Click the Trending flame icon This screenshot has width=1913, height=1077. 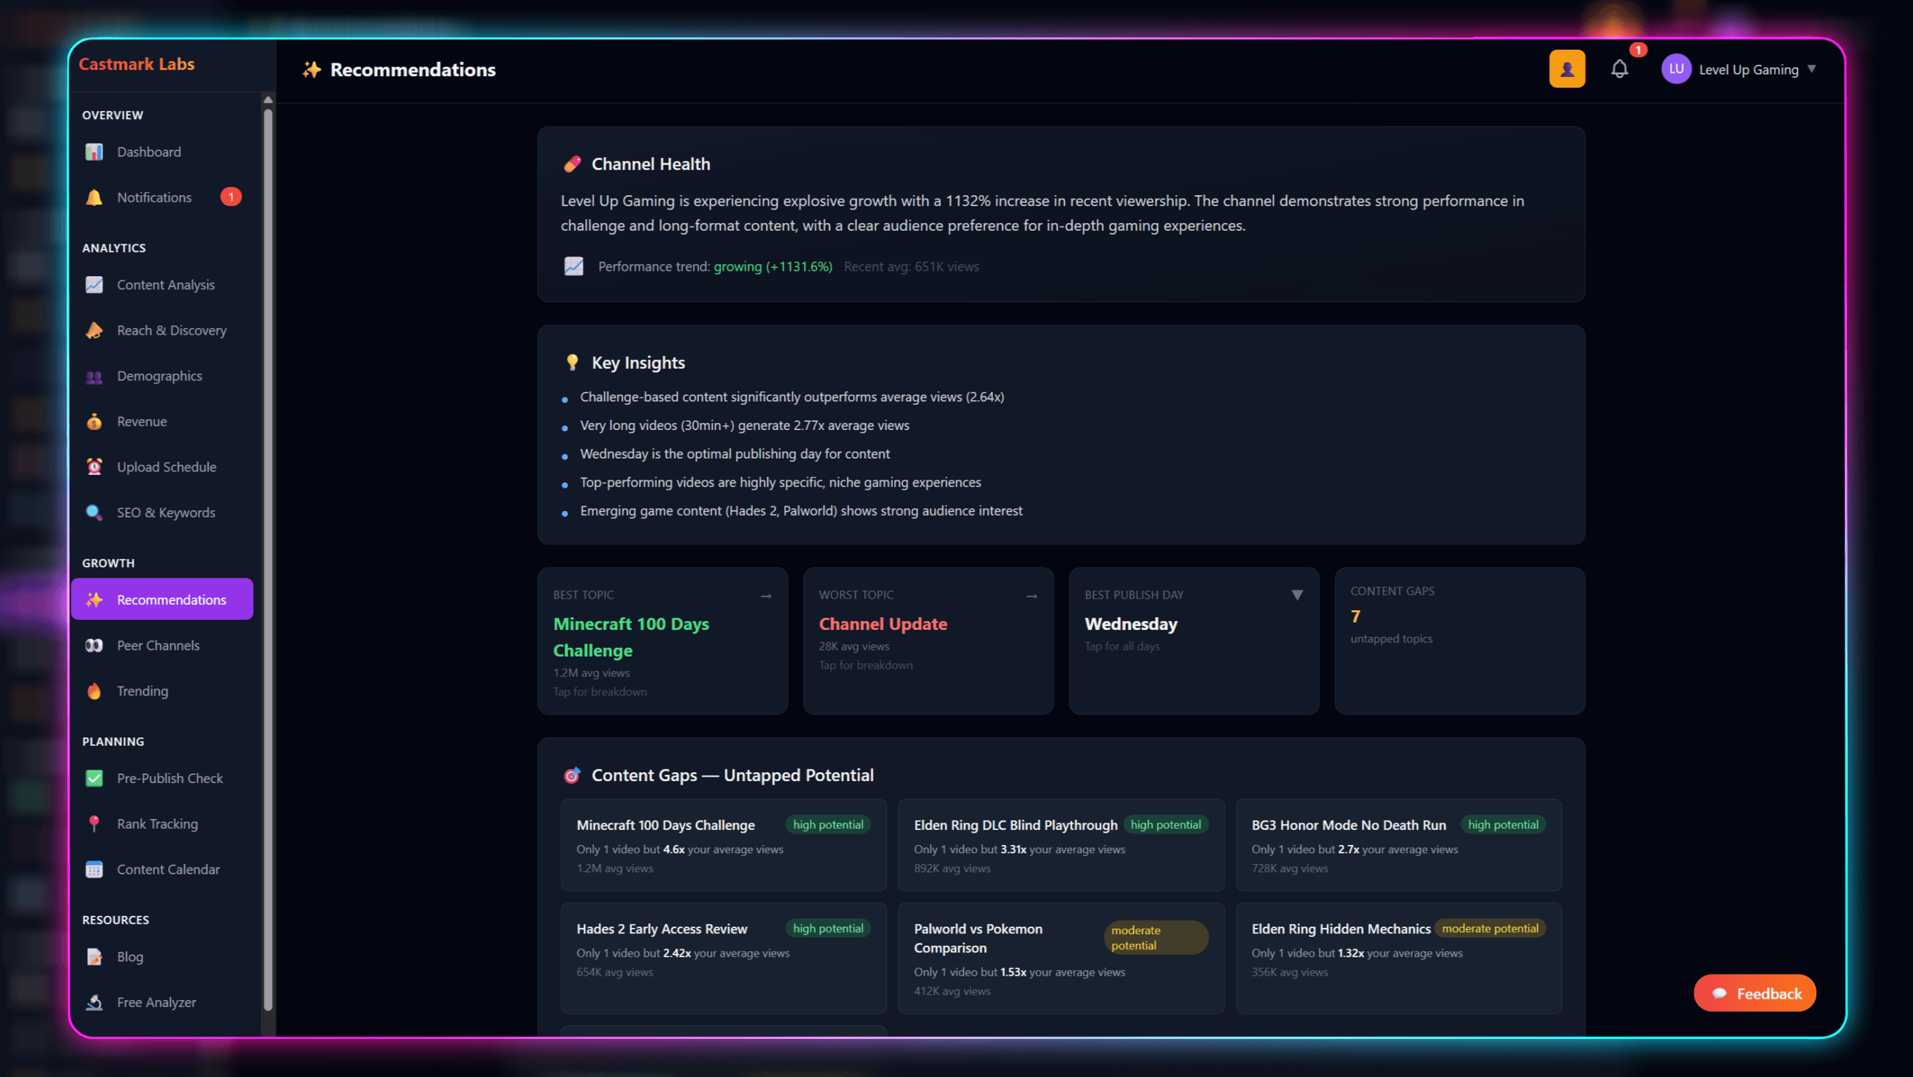[x=95, y=691]
